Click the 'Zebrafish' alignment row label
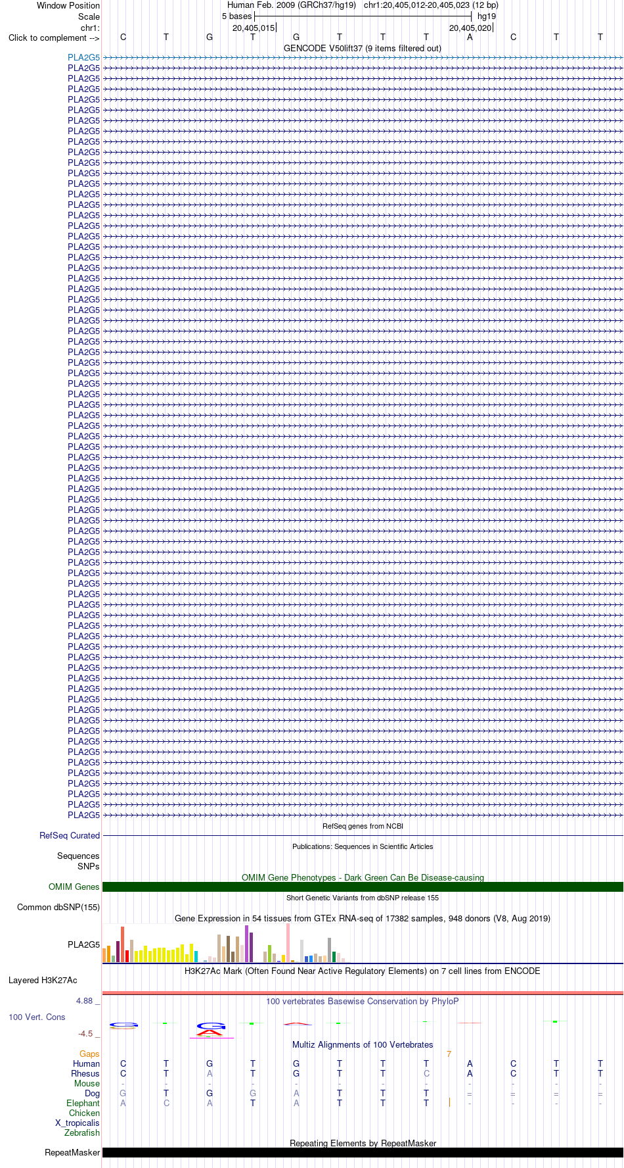 coord(82,1133)
